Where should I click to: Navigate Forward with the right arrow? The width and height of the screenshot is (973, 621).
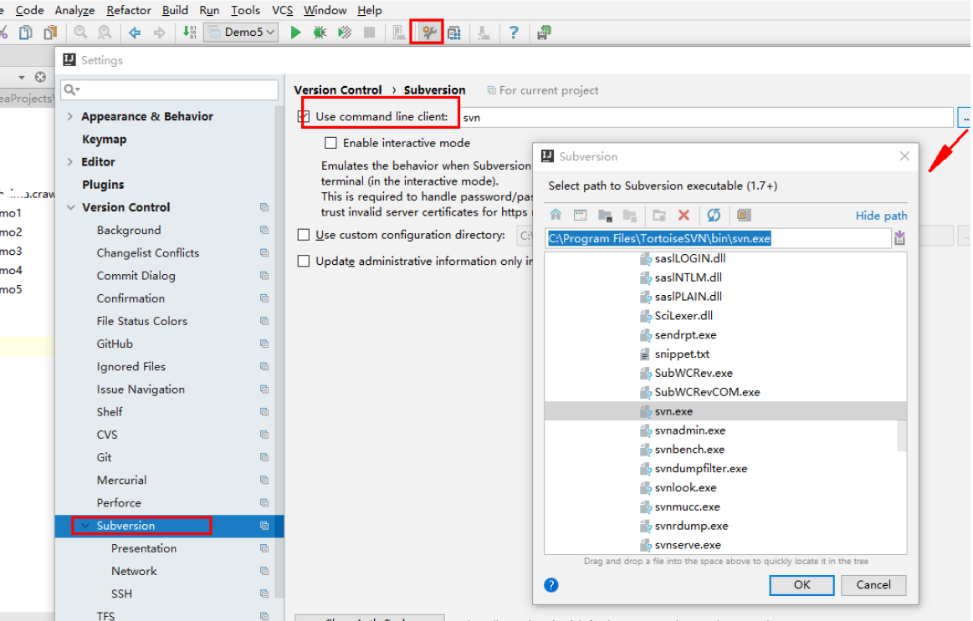click(160, 33)
